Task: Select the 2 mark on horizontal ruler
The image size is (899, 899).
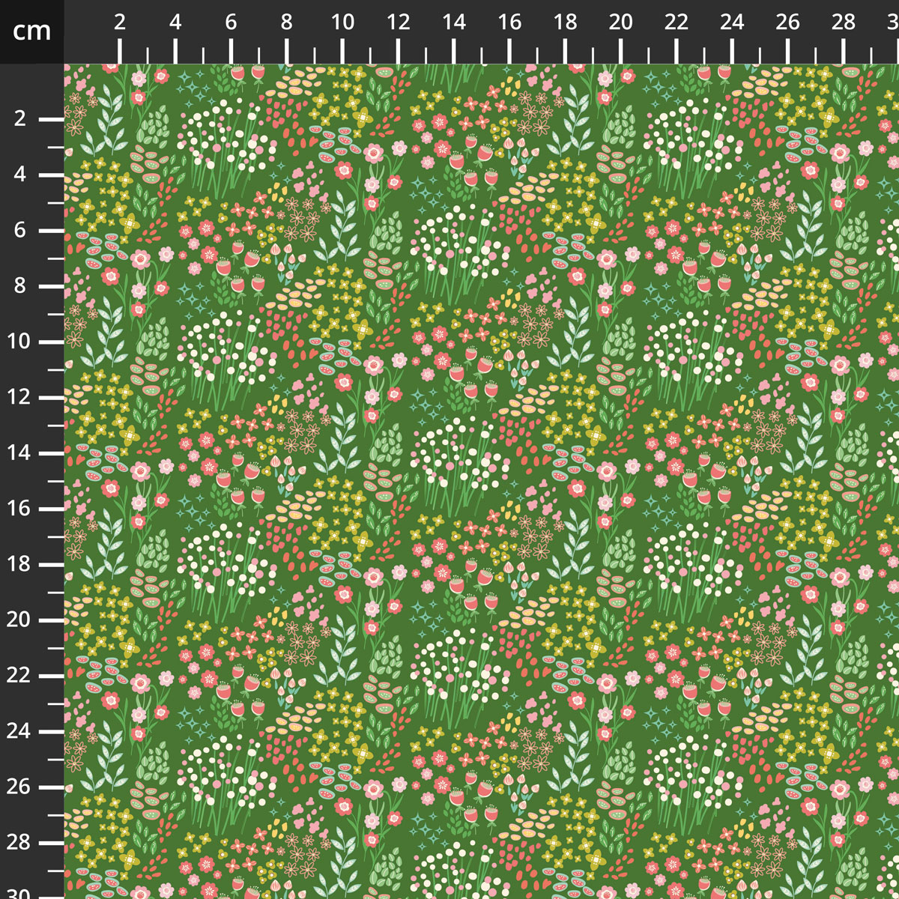Action: click(x=120, y=22)
